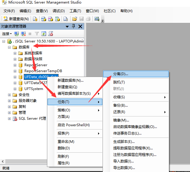Click the Save disk icon in toolbar
The height and width of the screenshot is (172, 190).
pyautogui.click(x=81, y=19)
